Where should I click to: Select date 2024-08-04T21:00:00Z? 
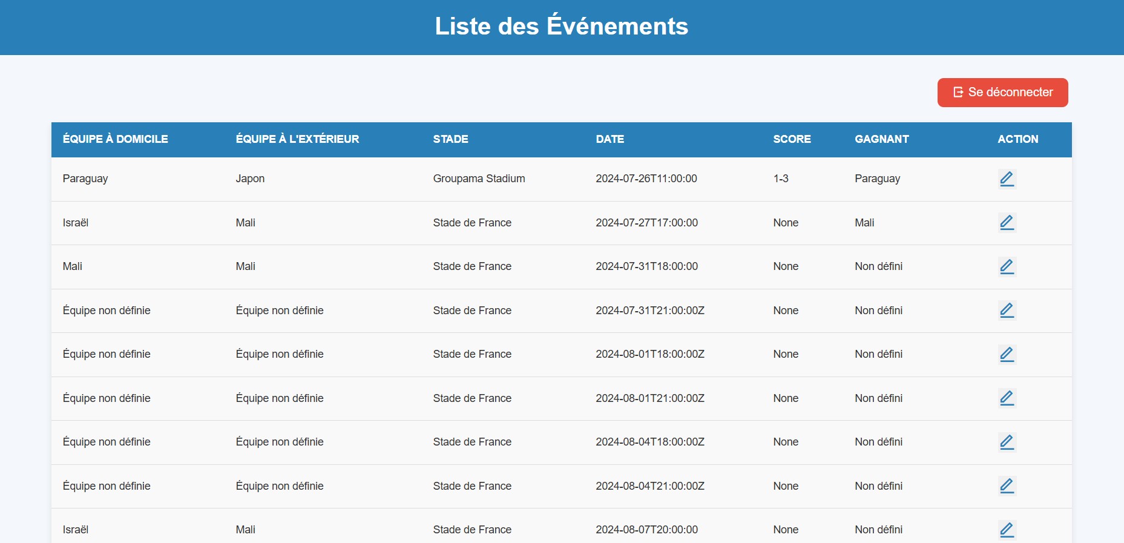click(650, 486)
